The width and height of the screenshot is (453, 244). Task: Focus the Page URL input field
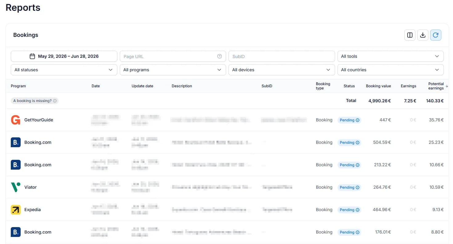[173, 56]
